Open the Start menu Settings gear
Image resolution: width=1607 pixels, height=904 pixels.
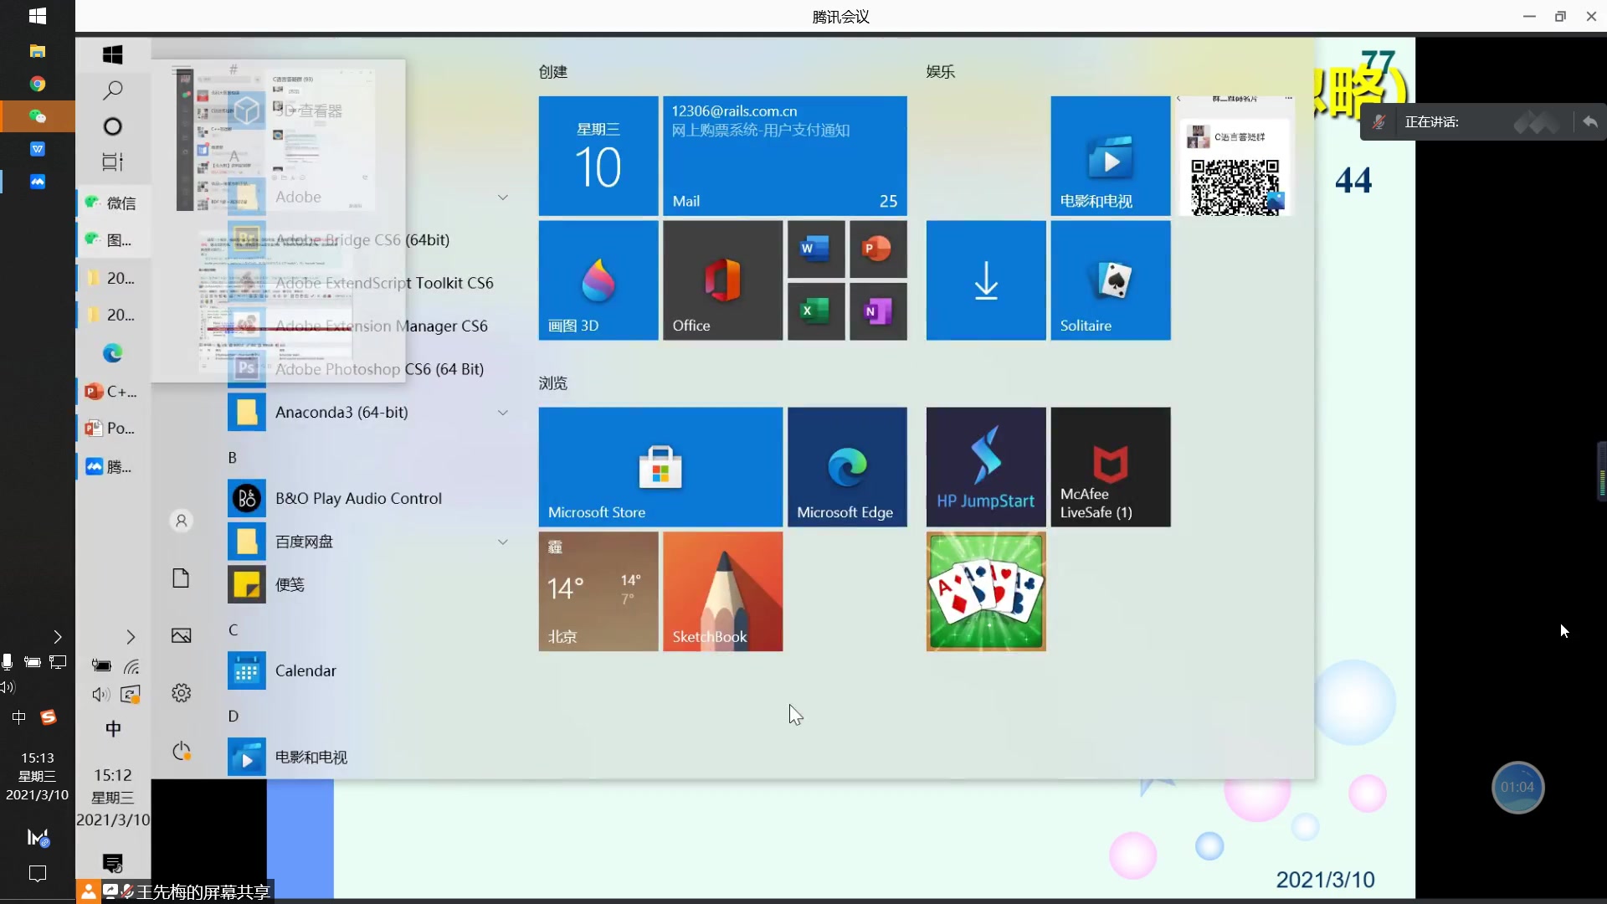pyautogui.click(x=182, y=693)
